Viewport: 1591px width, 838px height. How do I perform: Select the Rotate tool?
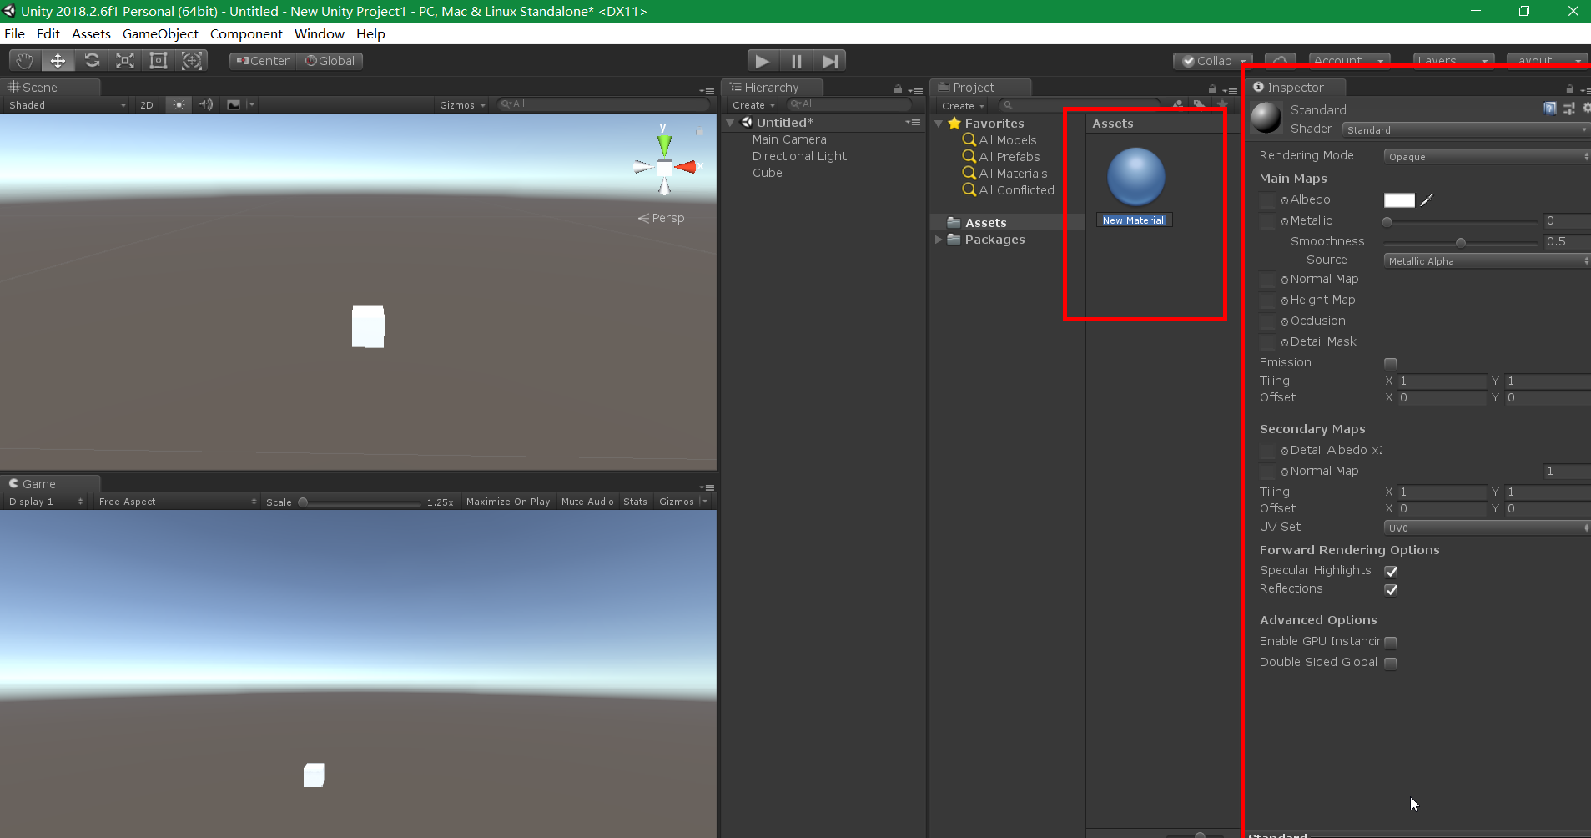[92, 60]
